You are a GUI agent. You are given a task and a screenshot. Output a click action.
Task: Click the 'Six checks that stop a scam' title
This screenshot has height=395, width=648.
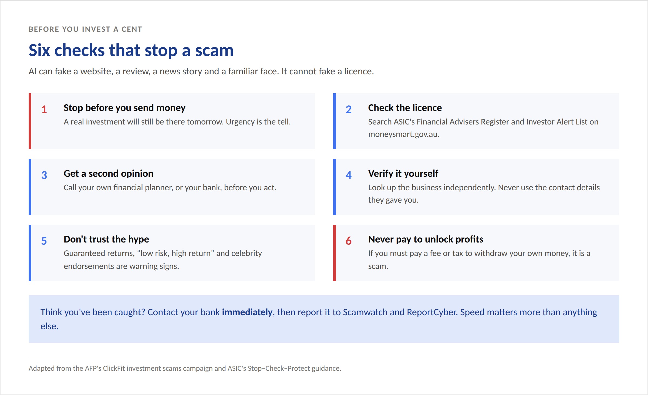pyautogui.click(x=131, y=50)
